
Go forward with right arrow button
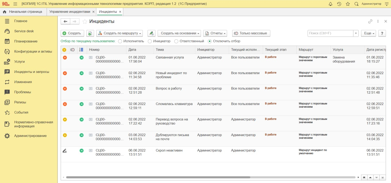[x=75, y=21]
